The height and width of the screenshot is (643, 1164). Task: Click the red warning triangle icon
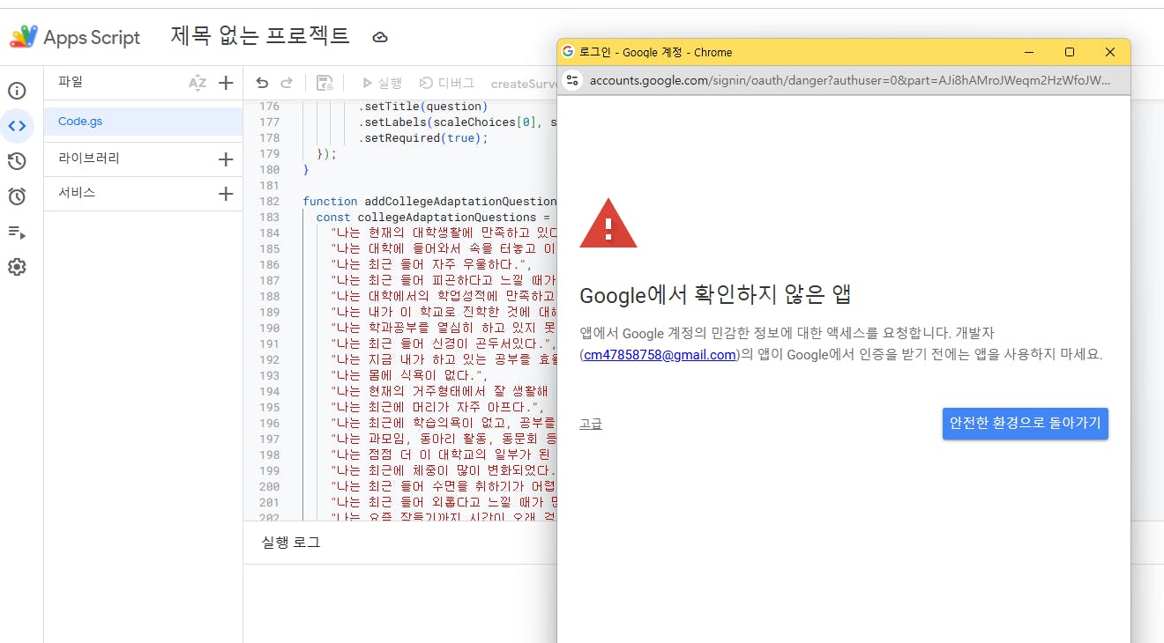608,223
